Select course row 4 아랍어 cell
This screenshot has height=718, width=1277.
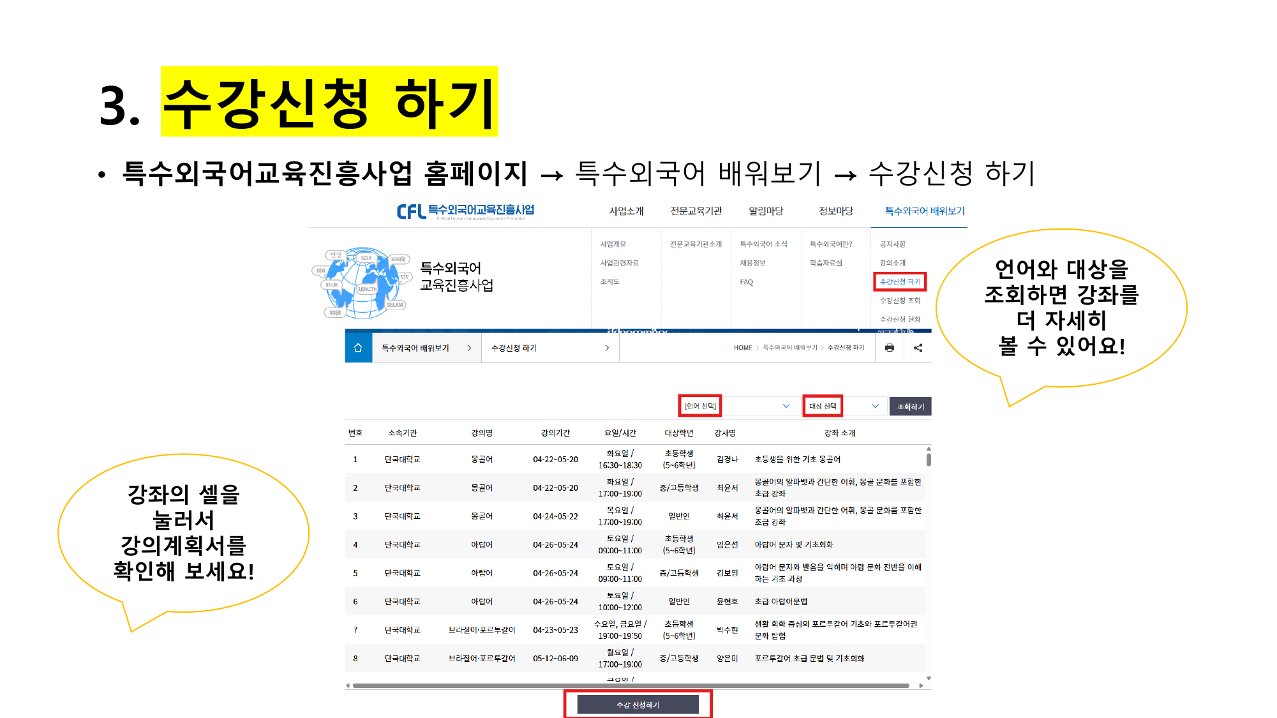click(x=482, y=545)
